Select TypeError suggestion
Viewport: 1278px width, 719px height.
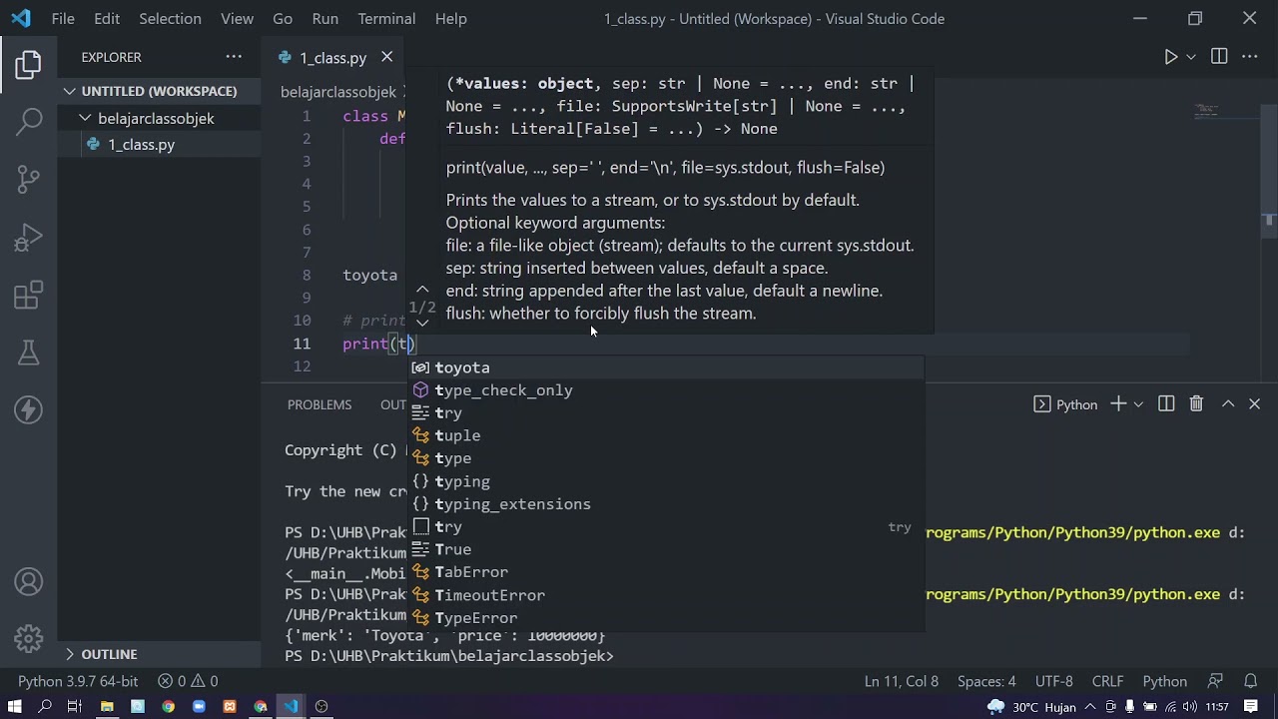(x=667, y=618)
